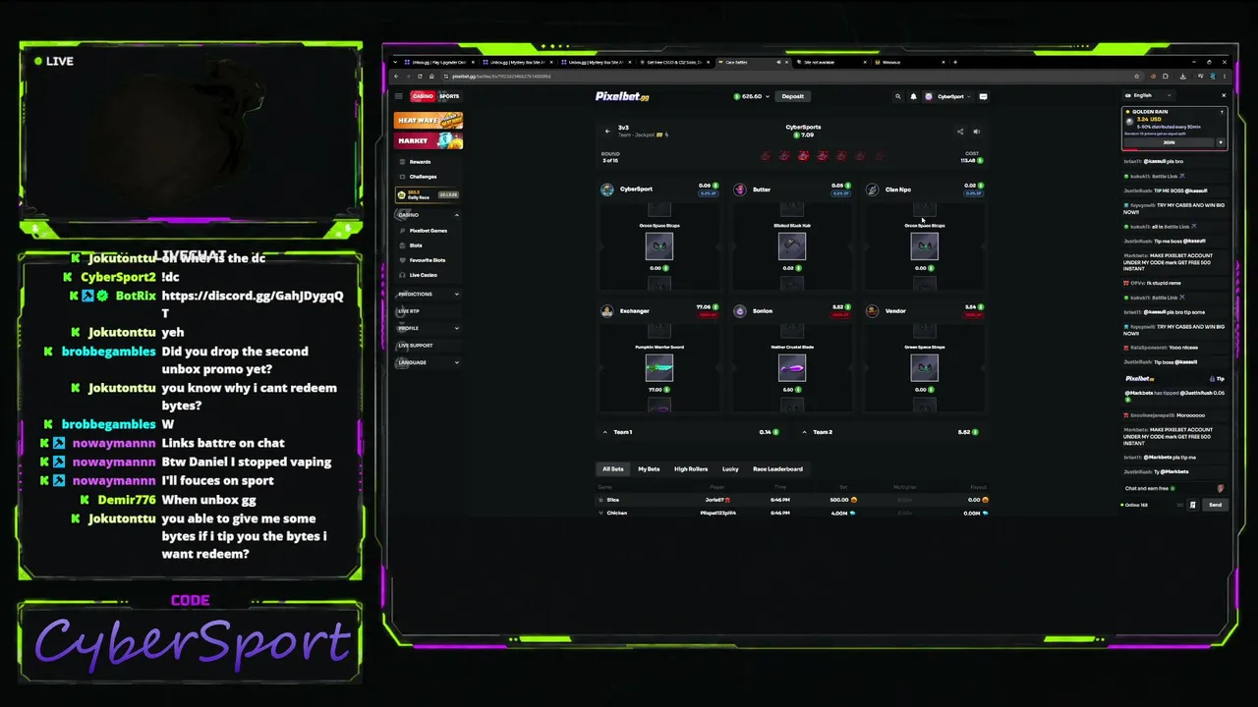Image resolution: width=1258 pixels, height=707 pixels.
Task: Click the rules icon beside Send
Action: 1192,505
